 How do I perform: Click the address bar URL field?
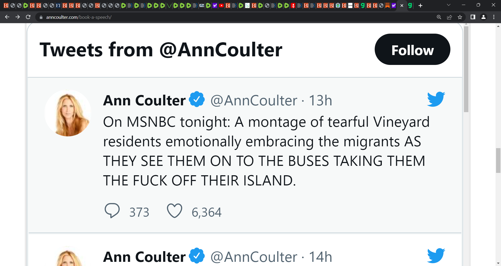pos(235,17)
